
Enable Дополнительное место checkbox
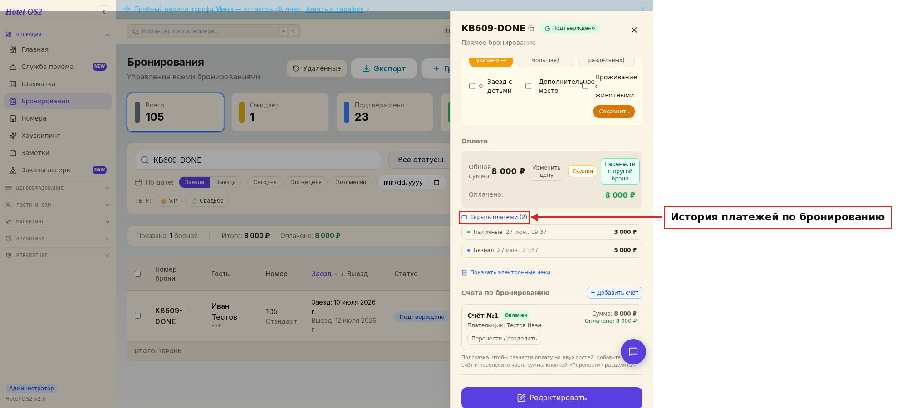tap(528, 86)
